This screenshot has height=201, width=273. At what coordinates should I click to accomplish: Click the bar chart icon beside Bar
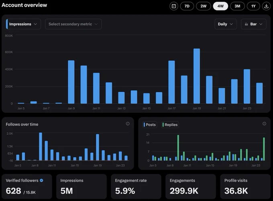click(246, 24)
